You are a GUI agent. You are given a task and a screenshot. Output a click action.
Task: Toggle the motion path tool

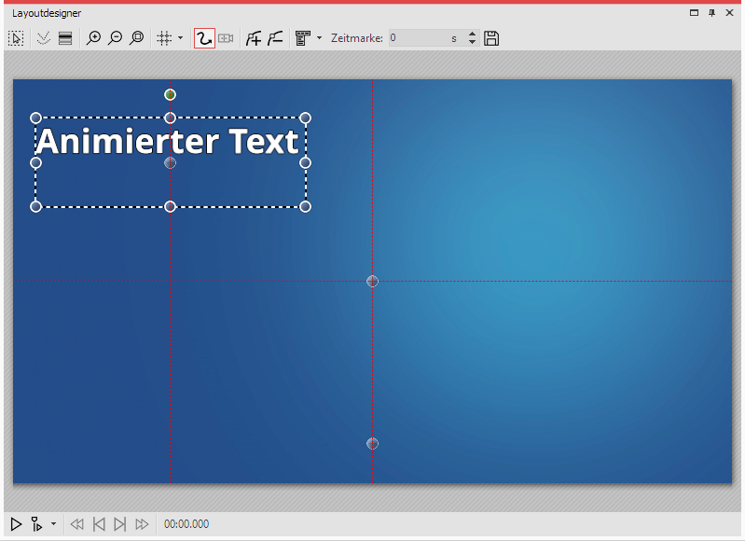point(204,38)
